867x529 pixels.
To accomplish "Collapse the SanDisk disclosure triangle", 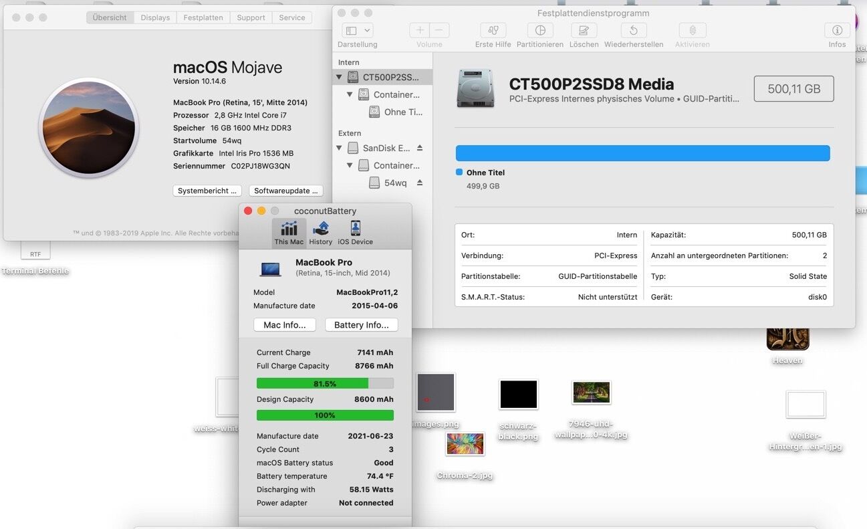I will [340, 148].
